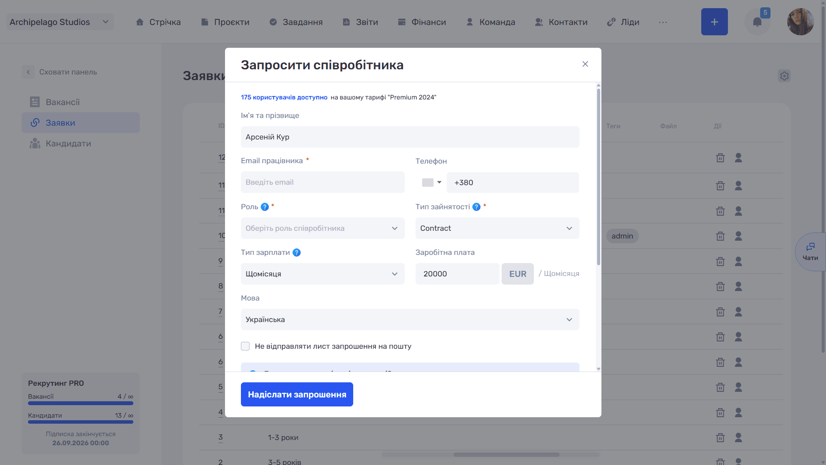Open the phone country flag dropdown
Image resolution: width=826 pixels, height=465 pixels.
pos(431,183)
